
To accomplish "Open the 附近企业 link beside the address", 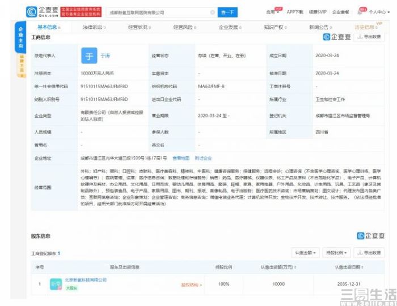I will click(x=203, y=158).
